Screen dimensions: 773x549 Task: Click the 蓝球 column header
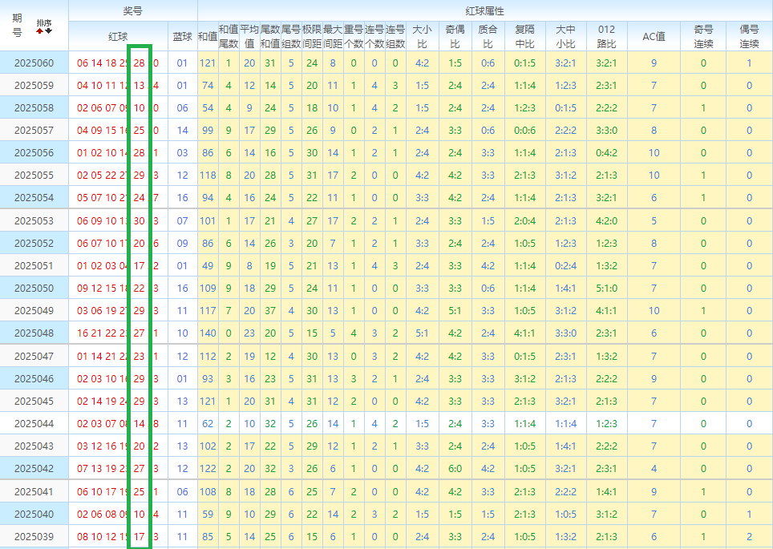tap(182, 36)
